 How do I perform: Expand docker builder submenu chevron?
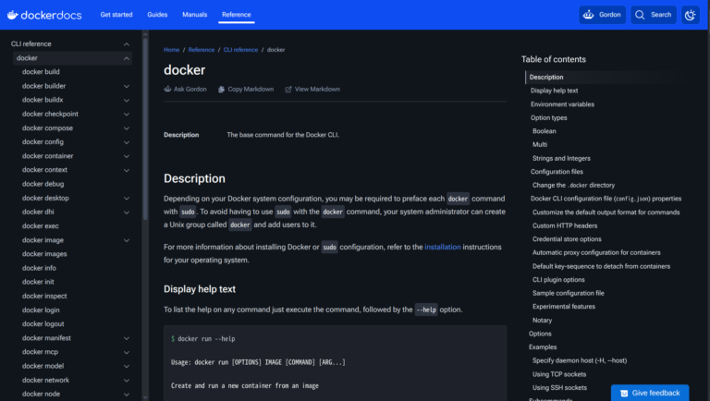(x=127, y=86)
